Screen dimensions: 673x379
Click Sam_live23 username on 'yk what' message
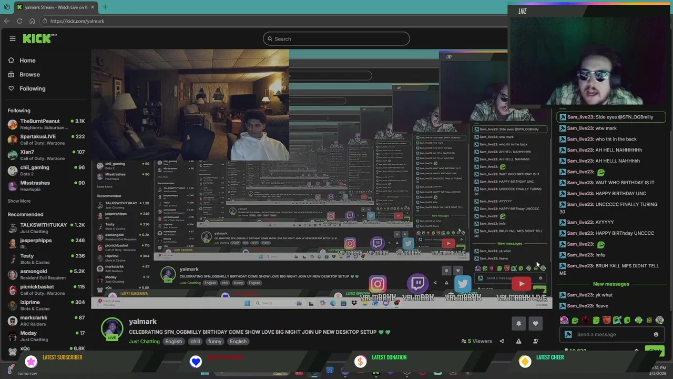coord(580,295)
